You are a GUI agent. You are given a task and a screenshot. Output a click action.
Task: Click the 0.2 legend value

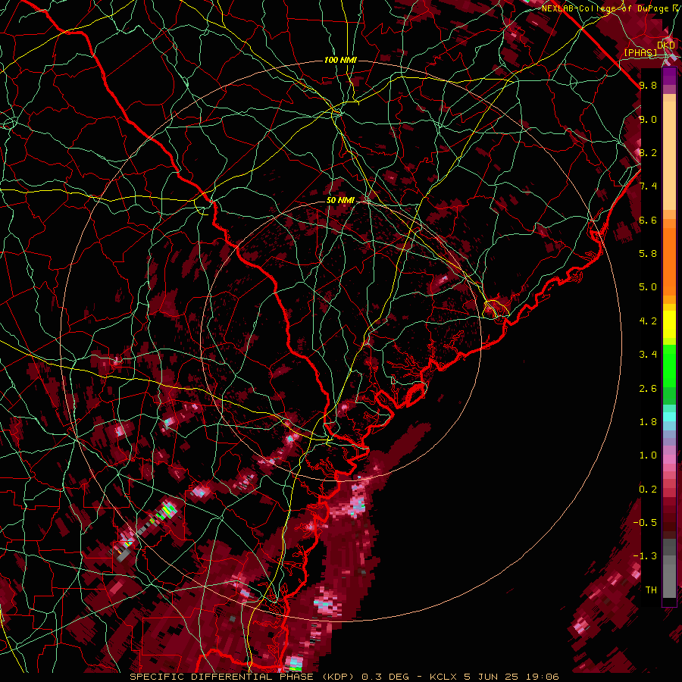(x=648, y=490)
